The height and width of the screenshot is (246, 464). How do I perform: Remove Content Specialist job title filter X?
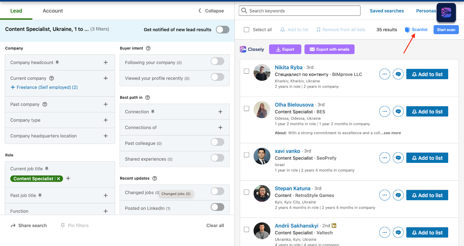coord(59,179)
